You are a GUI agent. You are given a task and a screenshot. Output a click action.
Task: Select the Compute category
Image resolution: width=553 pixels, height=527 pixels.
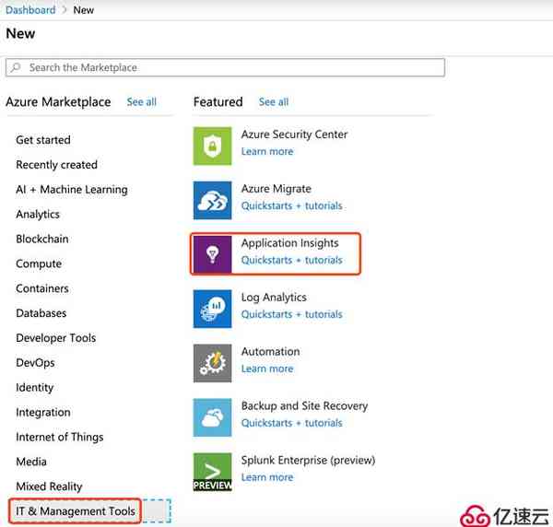coord(39,263)
